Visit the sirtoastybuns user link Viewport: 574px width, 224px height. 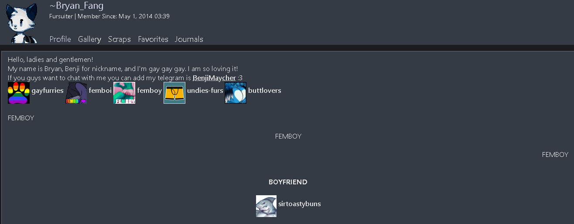300,204
